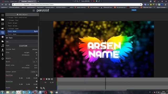The image size is (168, 94).
Task: Add a keyframe for Position
Action: (x=37, y=75)
